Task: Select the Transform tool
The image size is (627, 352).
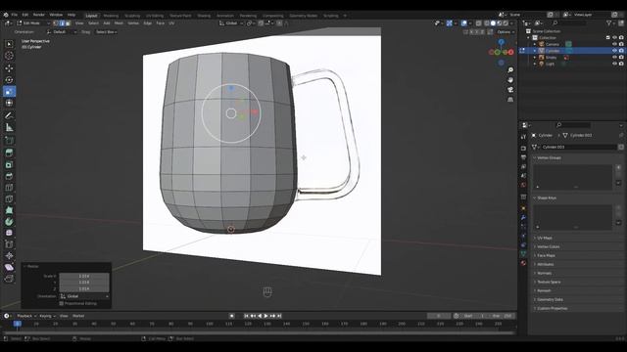Action: pos(9,103)
